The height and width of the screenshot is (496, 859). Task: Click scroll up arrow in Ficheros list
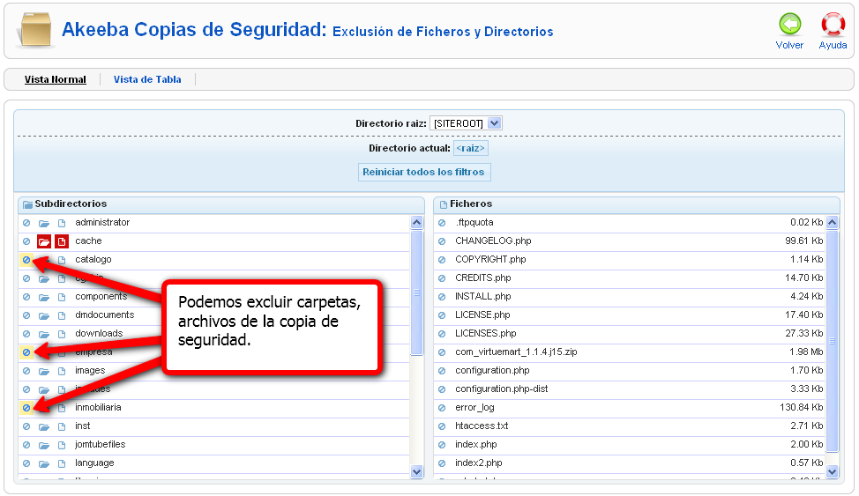tap(833, 223)
